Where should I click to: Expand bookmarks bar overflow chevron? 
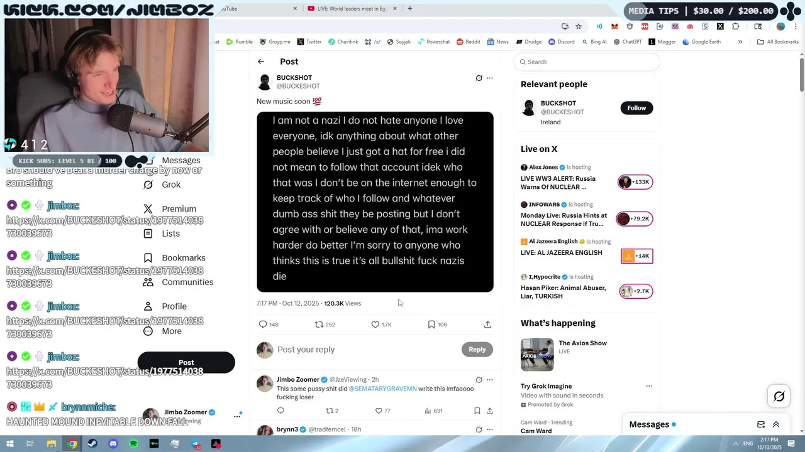coord(740,42)
